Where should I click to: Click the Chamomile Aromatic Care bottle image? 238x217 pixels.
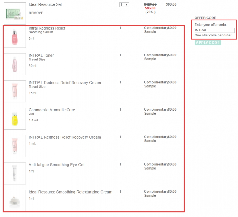coord(15,119)
